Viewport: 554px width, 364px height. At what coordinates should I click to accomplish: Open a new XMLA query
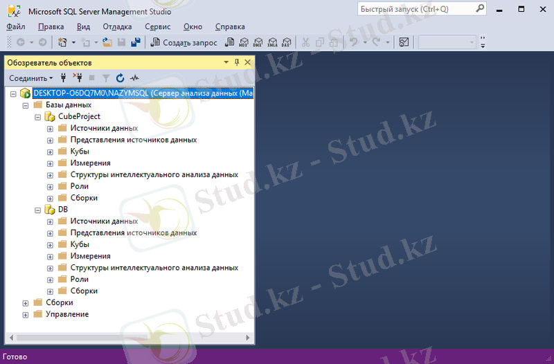coord(272,42)
